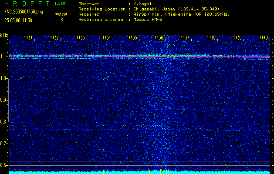The height and width of the screenshot is (174, 274).
Task: Click the 0.9 frequency axis label
Action: 3,100
